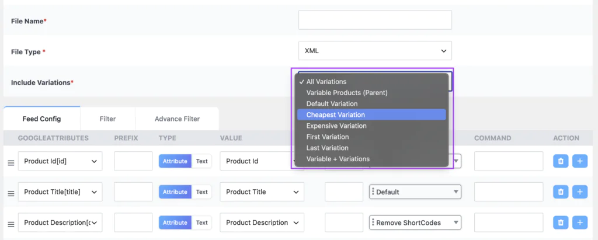Open the Product Description value dropdown

point(262,222)
